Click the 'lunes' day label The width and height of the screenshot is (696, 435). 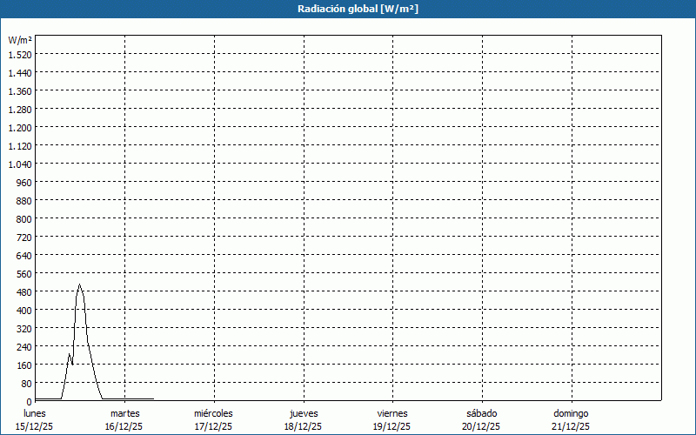click(x=35, y=413)
